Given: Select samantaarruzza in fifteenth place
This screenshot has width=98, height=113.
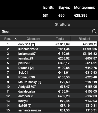Looking at the screenshot, I should (48, 110).
